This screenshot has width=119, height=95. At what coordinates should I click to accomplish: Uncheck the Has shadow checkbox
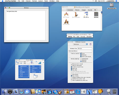click(71, 76)
